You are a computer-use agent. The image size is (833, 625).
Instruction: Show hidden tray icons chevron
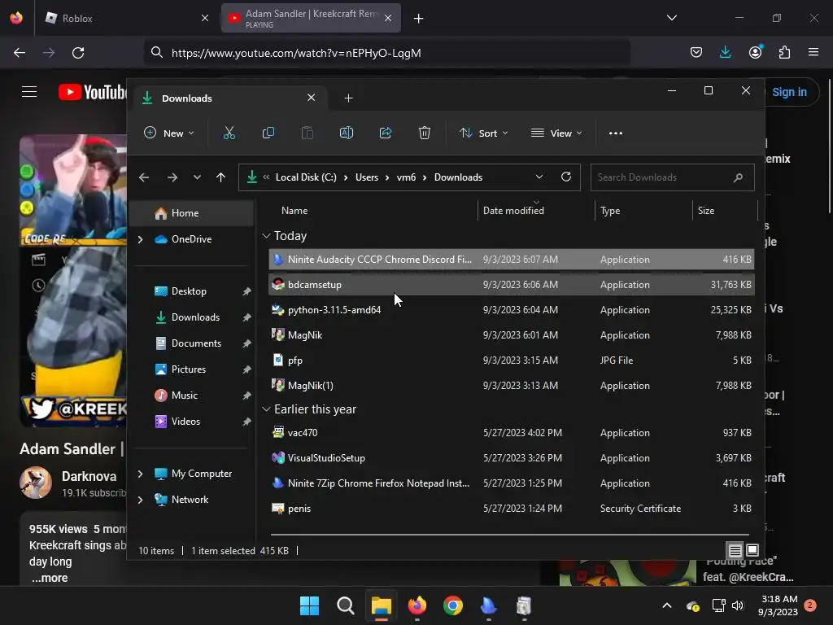[667, 605]
